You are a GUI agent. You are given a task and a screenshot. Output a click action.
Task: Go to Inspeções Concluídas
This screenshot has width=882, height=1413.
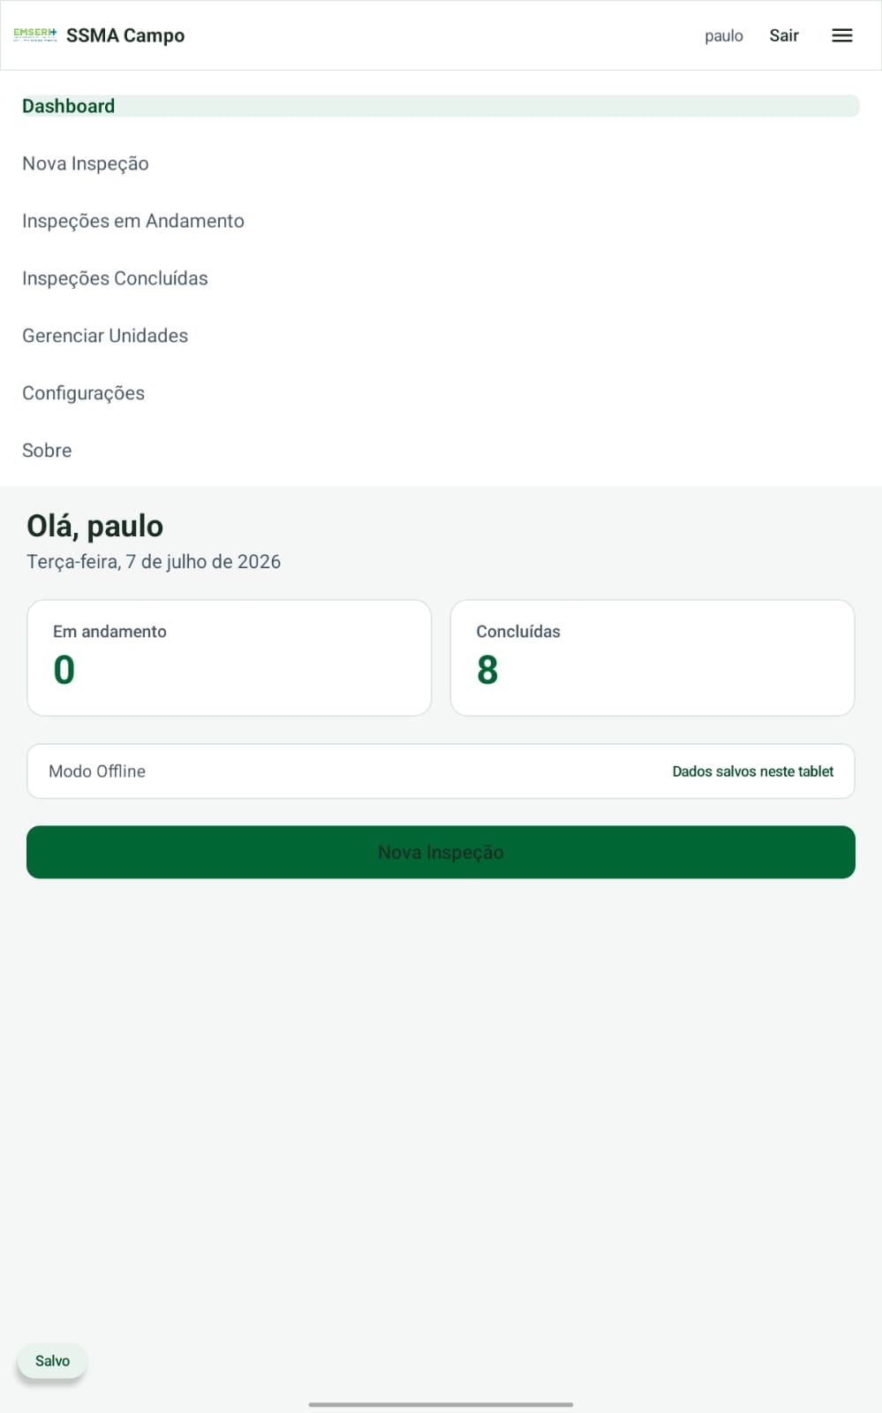(x=115, y=278)
